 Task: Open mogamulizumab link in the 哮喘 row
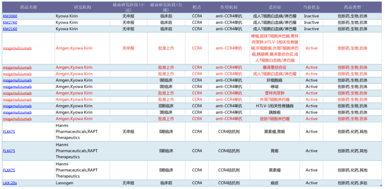(x=17, y=86)
